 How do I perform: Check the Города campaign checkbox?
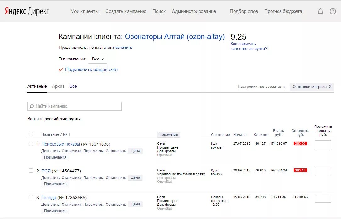click(x=31, y=198)
